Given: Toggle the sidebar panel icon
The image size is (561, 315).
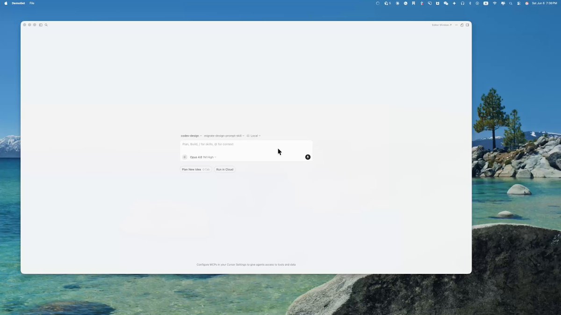Looking at the screenshot, I should click(41, 25).
